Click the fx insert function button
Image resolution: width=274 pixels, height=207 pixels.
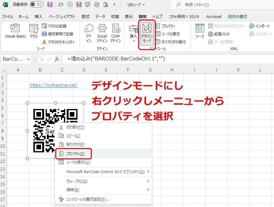tap(57, 59)
